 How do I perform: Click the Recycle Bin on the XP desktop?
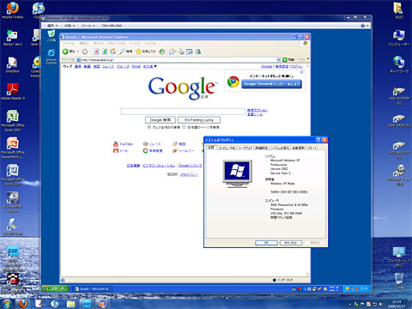pyautogui.click(x=51, y=36)
